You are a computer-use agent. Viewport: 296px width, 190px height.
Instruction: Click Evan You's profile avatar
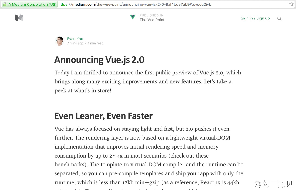[x=59, y=41]
